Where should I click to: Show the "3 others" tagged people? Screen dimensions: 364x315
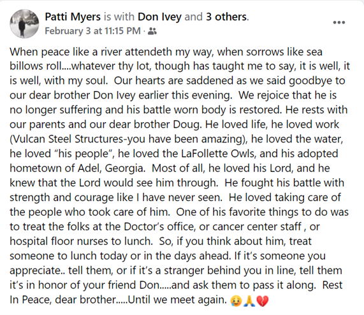pyautogui.click(x=226, y=17)
